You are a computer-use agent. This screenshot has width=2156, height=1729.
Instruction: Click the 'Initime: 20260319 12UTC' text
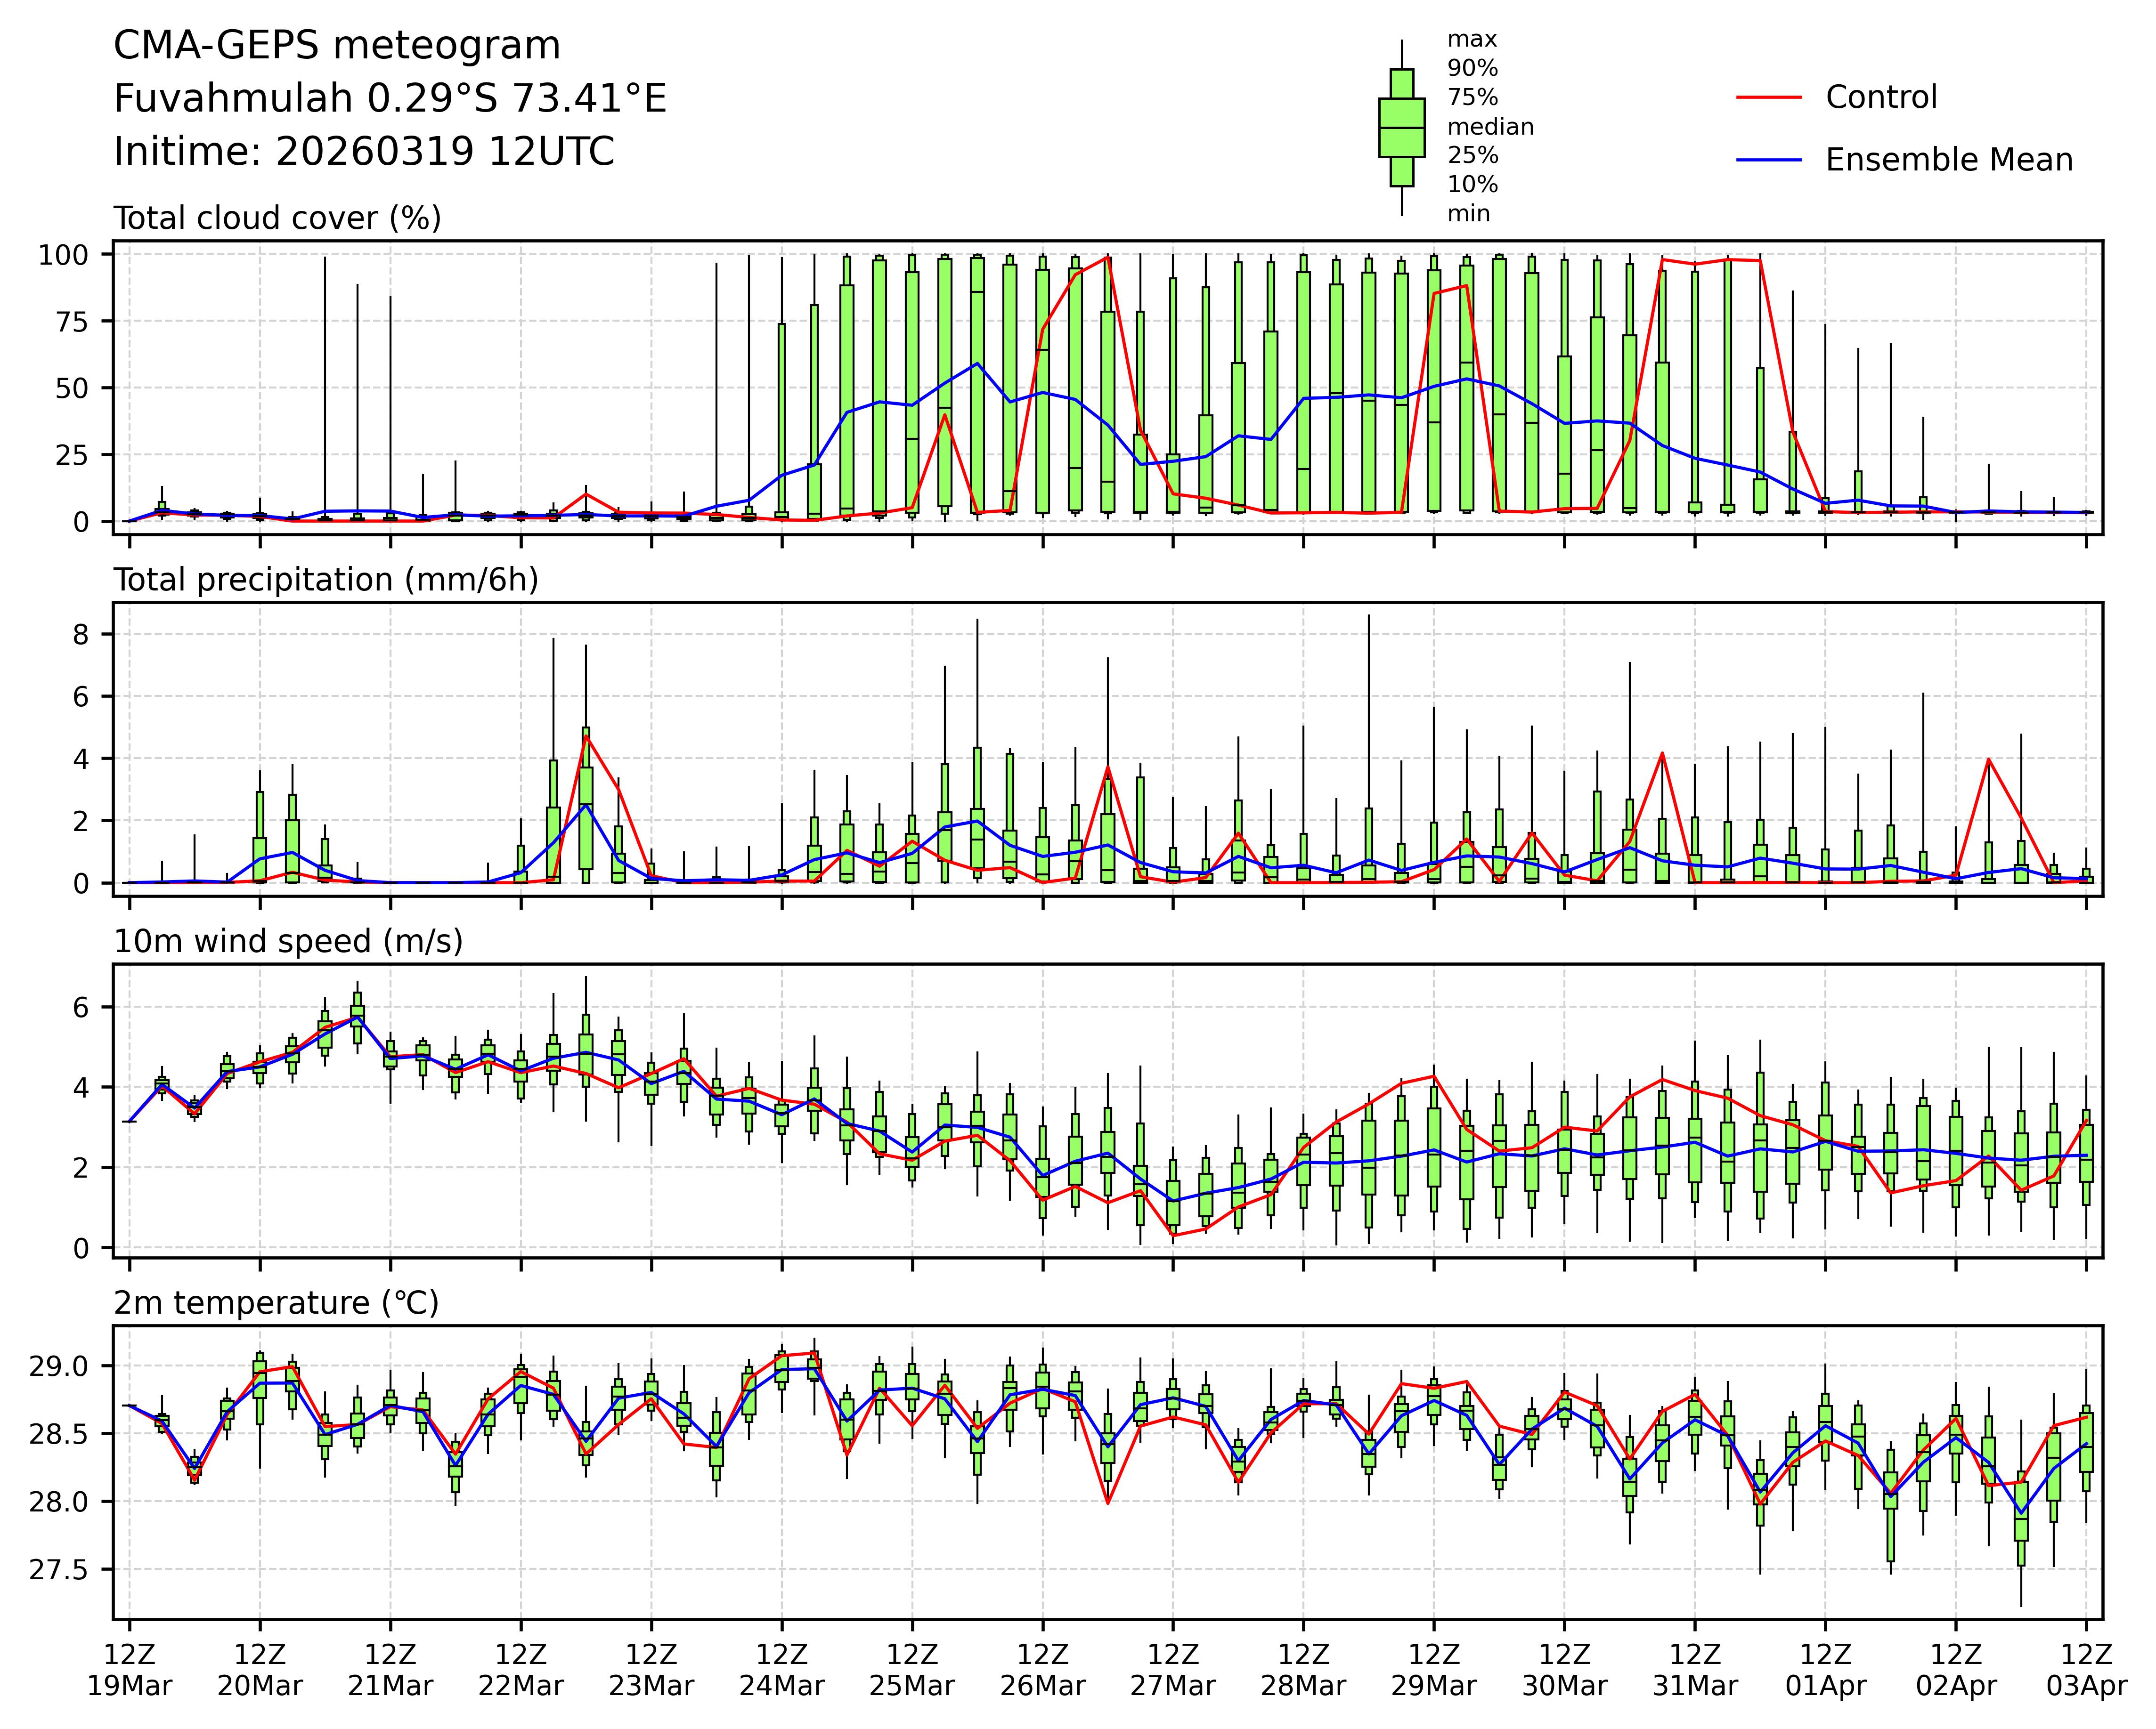point(364,152)
